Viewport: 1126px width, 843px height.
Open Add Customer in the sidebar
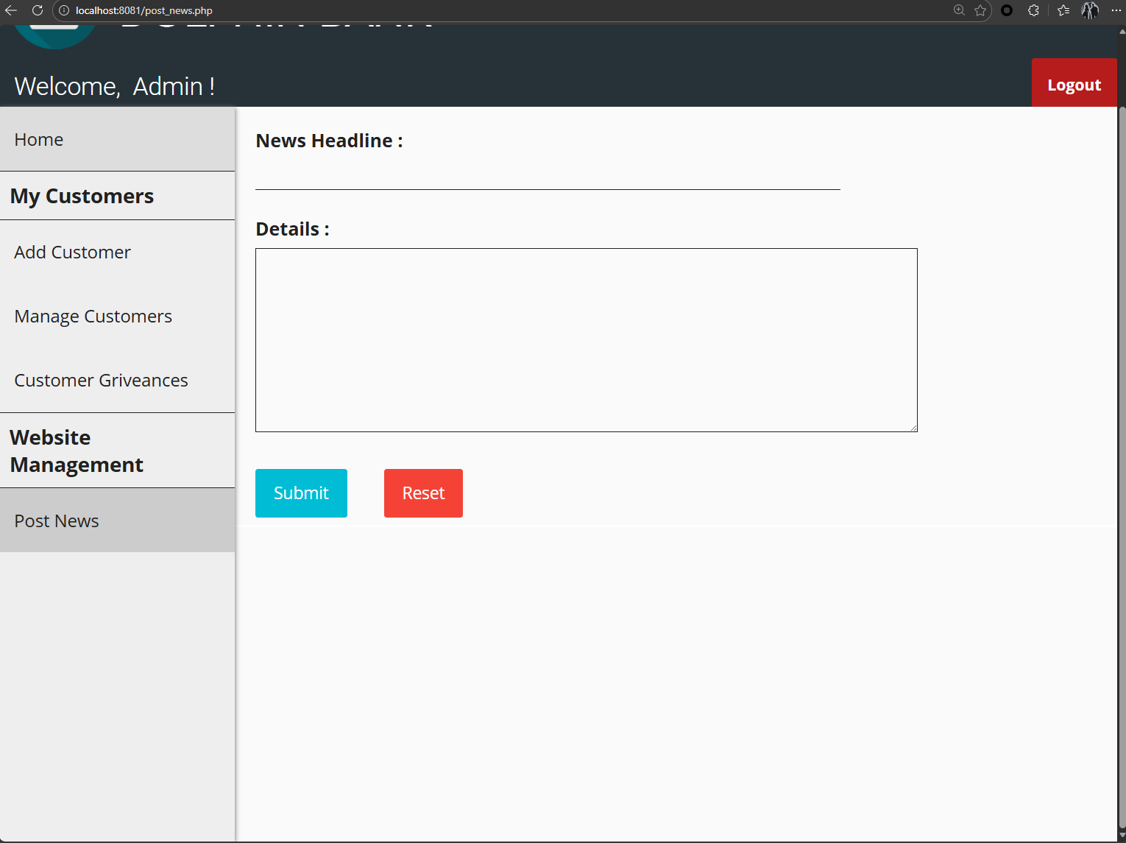point(72,253)
